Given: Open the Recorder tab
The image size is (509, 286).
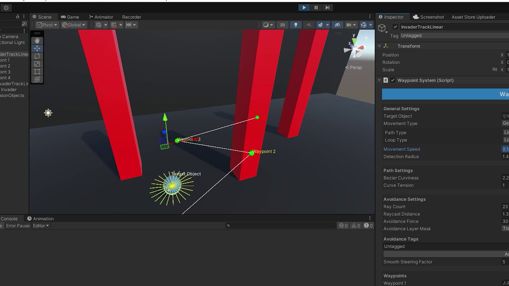Looking at the screenshot, I should coord(131,17).
